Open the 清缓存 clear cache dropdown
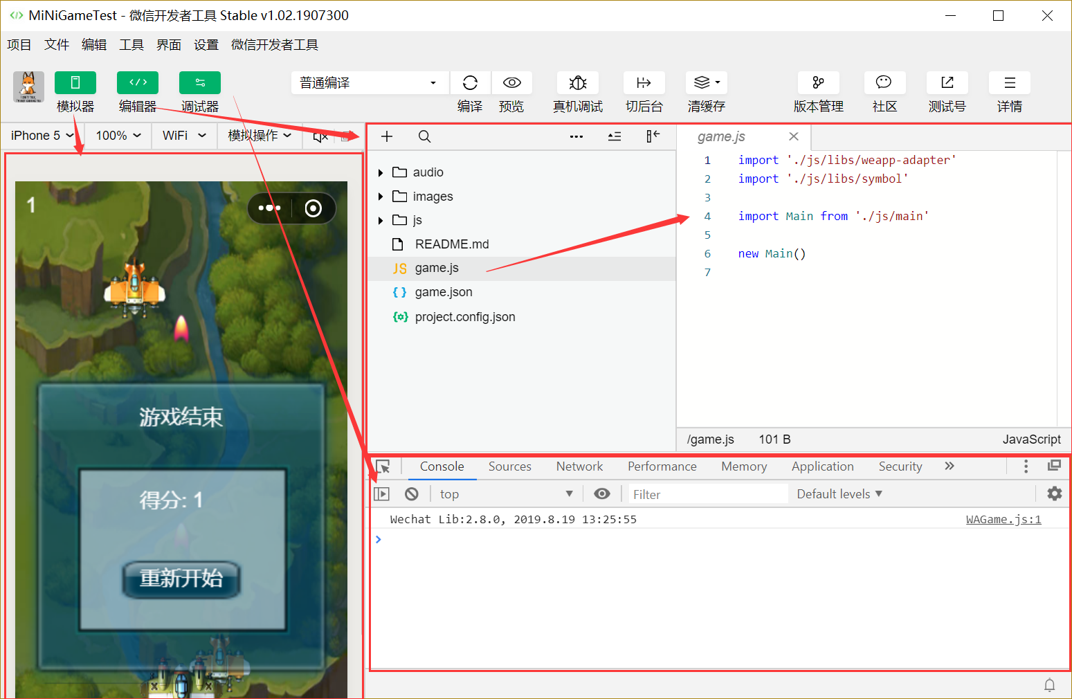The image size is (1072, 699). [x=707, y=83]
